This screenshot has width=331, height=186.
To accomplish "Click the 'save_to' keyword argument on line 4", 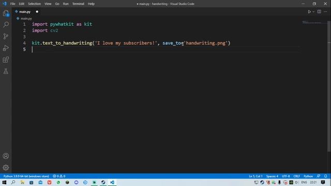I will click(x=172, y=43).
